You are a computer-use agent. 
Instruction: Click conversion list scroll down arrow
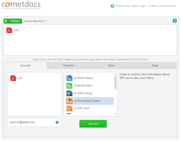[x=116, y=114]
